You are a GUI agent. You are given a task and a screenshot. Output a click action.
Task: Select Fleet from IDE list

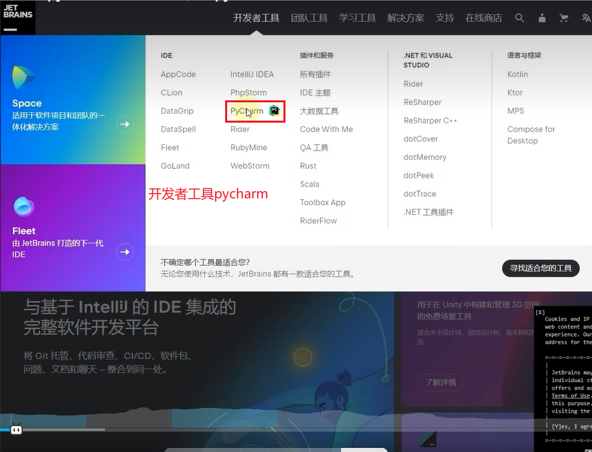(x=170, y=148)
